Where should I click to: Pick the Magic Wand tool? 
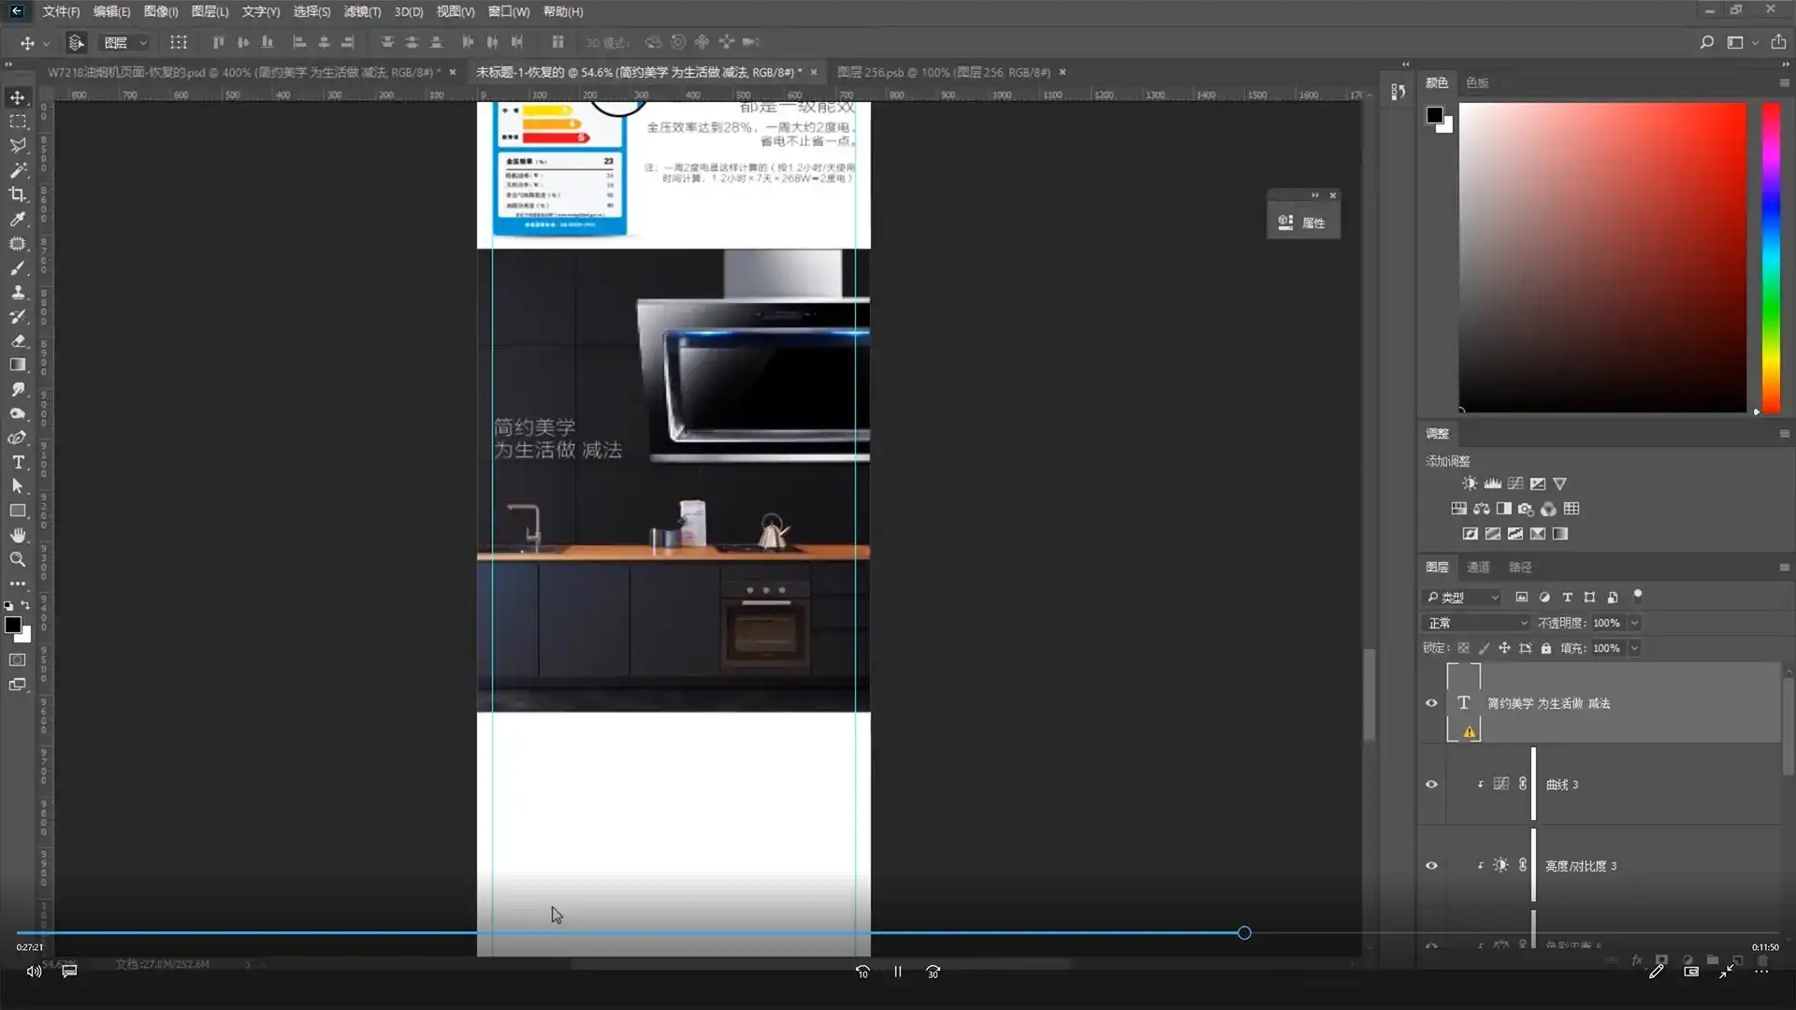click(x=18, y=170)
